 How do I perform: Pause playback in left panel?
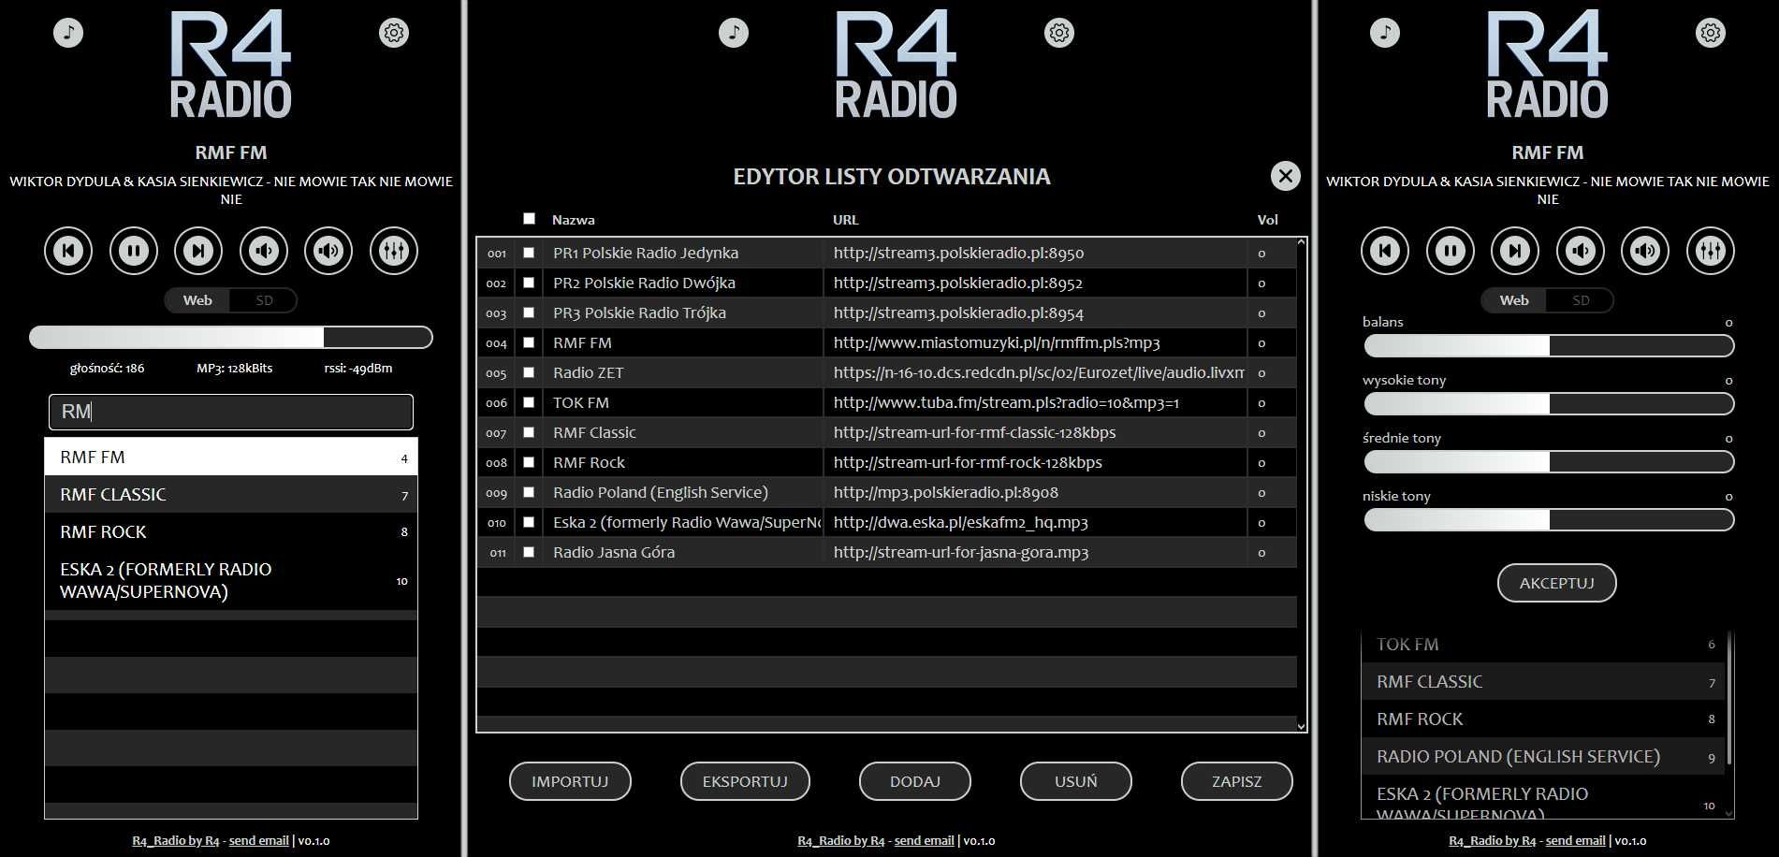pyautogui.click(x=134, y=251)
